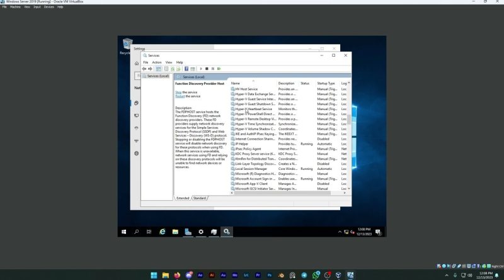Open Firefox from host taskbar
The width and height of the screenshot is (504, 280).
[x=177, y=275]
